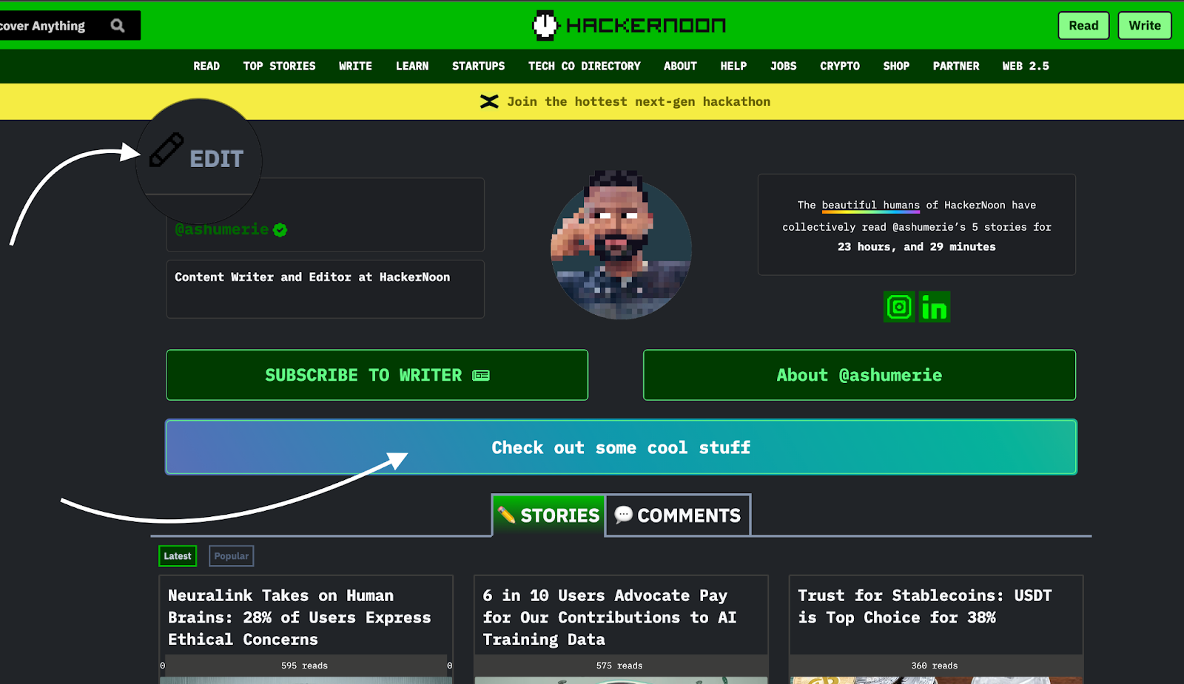Open WEB 2.5 in the navigation
Viewport: 1184px width, 684px height.
pos(1026,67)
